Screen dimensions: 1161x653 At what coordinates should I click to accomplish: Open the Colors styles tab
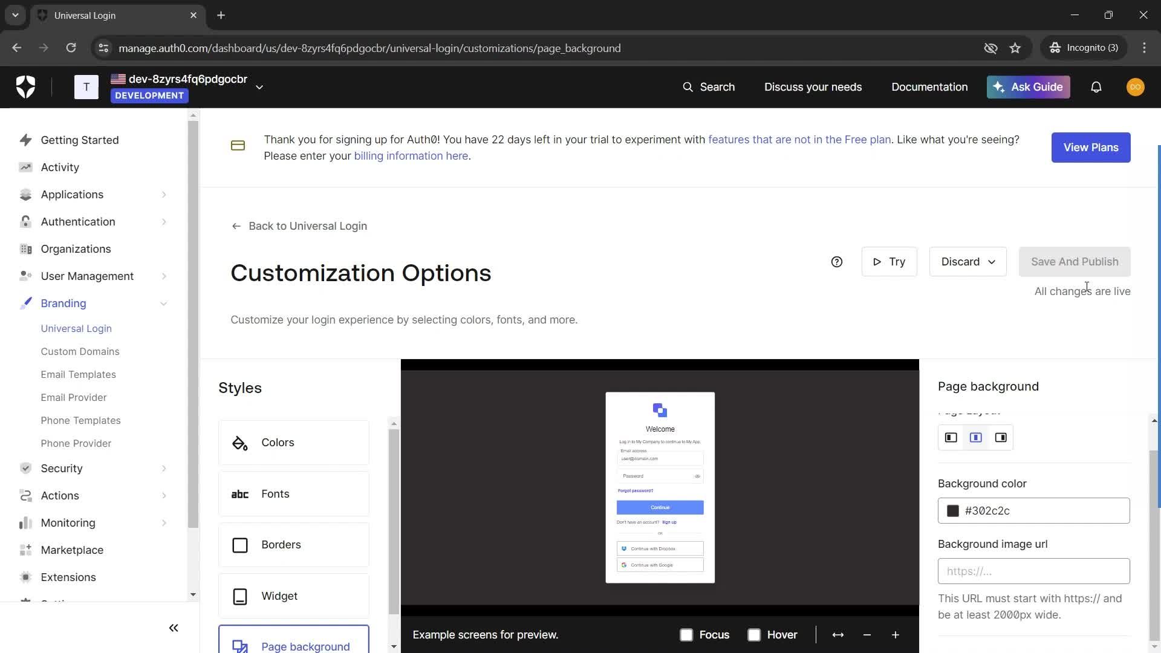pos(294,443)
